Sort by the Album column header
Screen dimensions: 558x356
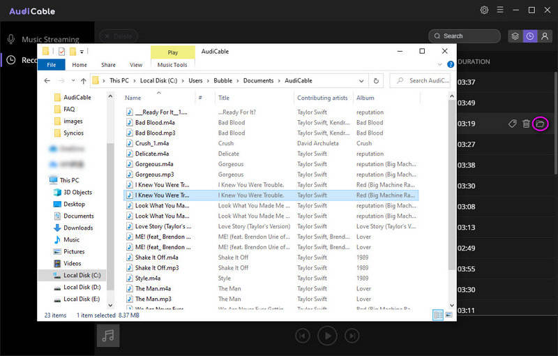(x=365, y=98)
